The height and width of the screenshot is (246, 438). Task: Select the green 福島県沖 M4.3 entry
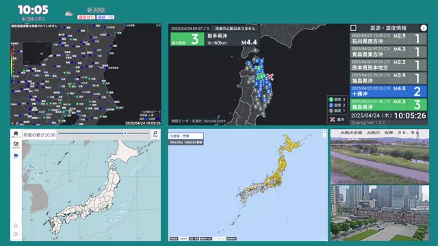click(x=388, y=105)
